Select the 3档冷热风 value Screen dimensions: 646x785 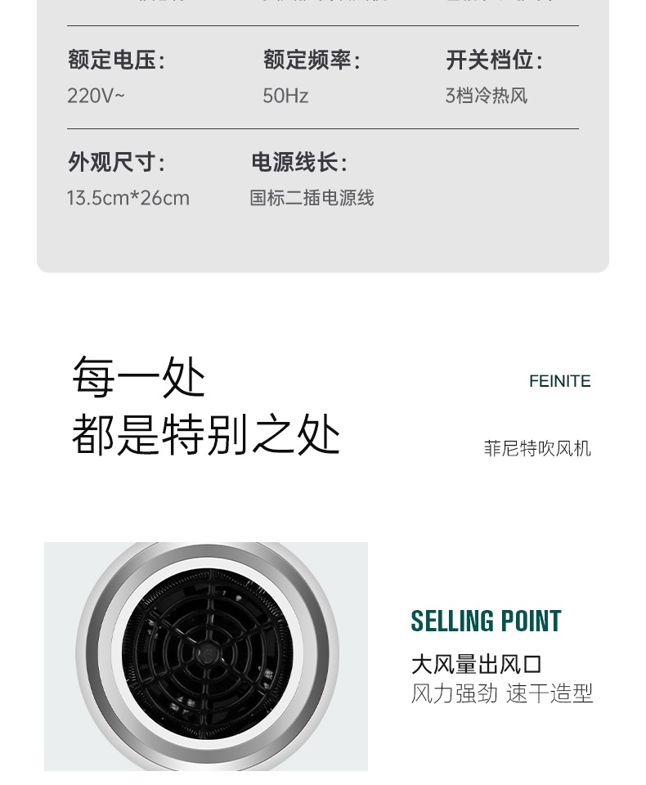coord(486,96)
